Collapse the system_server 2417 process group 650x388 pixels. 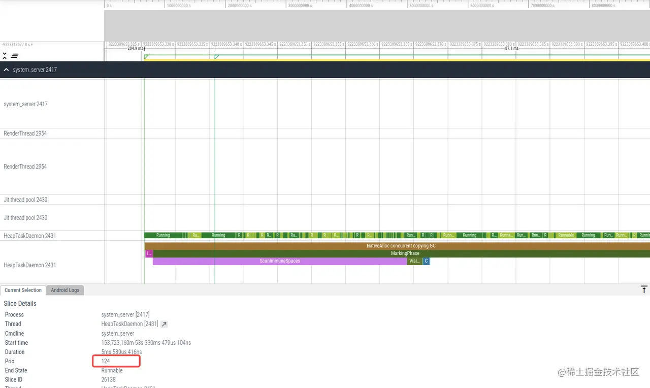6,70
